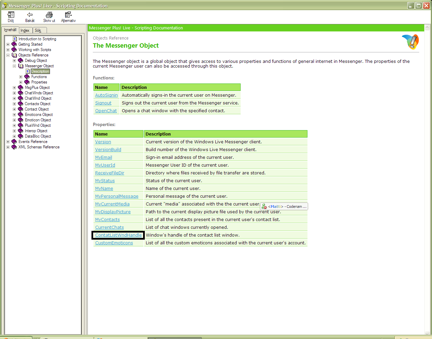Open the MyUserId property link
Screen dimensions: 432x339
coord(105,165)
